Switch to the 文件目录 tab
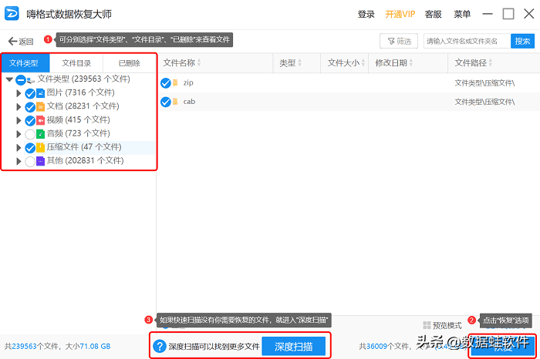 [x=77, y=63]
